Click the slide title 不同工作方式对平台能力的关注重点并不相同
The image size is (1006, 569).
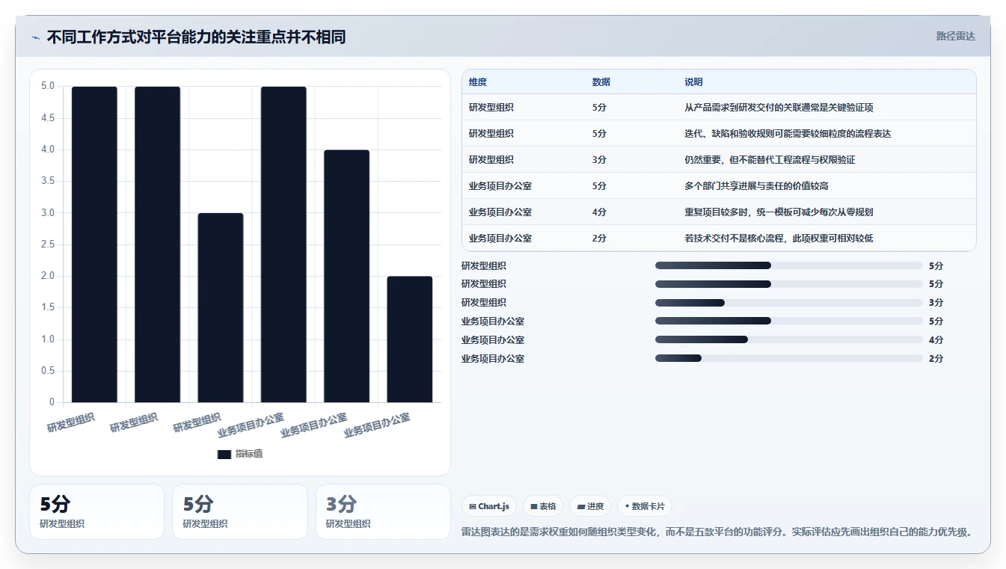(x=196, y=37)
